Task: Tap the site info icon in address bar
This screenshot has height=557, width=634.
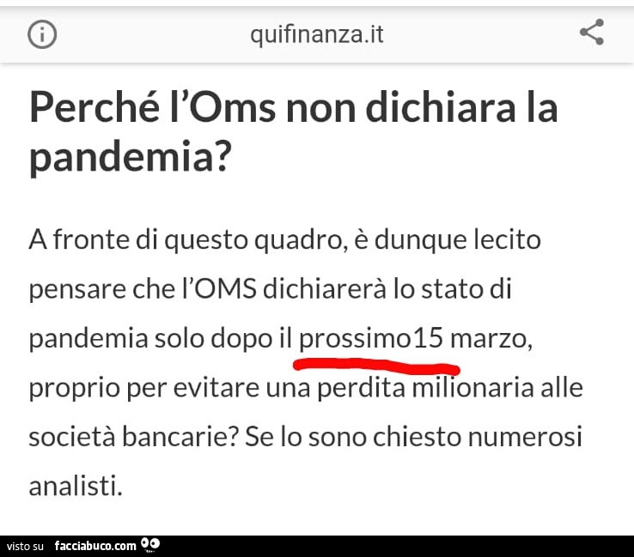Action: click(42, 34)
